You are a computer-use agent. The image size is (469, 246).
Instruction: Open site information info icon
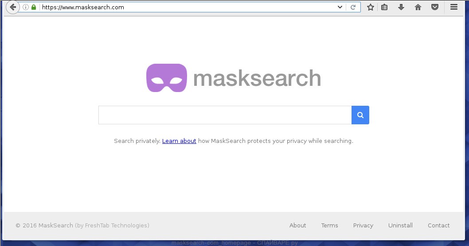click(26, 7)
